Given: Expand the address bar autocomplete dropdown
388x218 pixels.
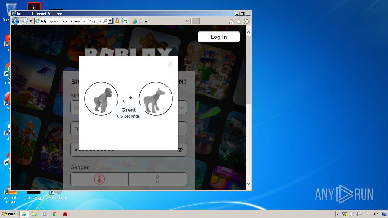Looking at the screenshot, I should (x=110, y=21).
